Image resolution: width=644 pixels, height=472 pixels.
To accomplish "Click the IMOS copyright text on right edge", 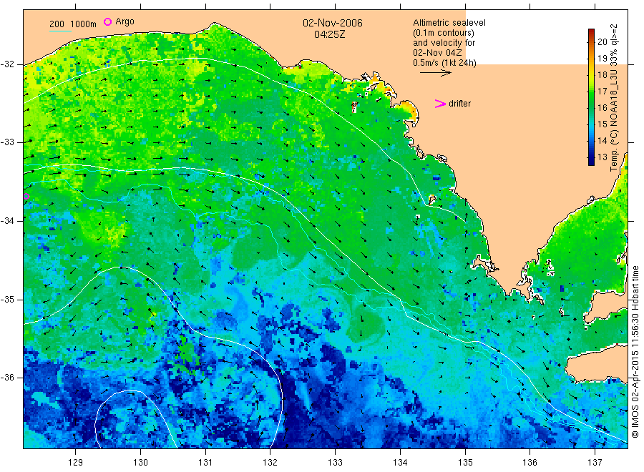I will pyautogui.click(x=635, y=352).
